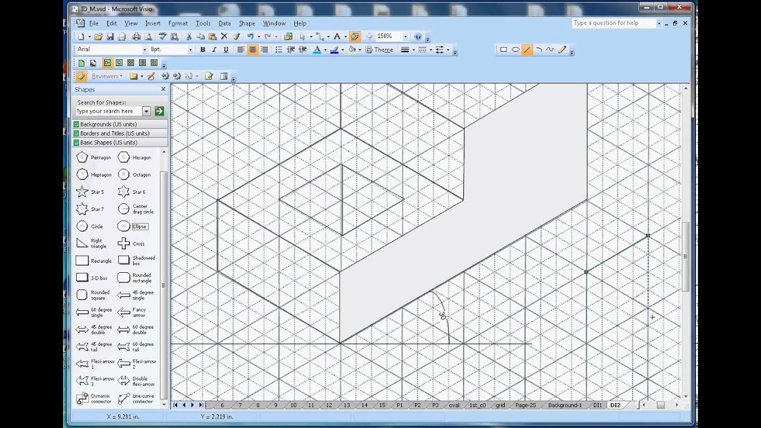Pick the Dynamic connector shape
Viewport: 761px width, 428px height.
94,399
